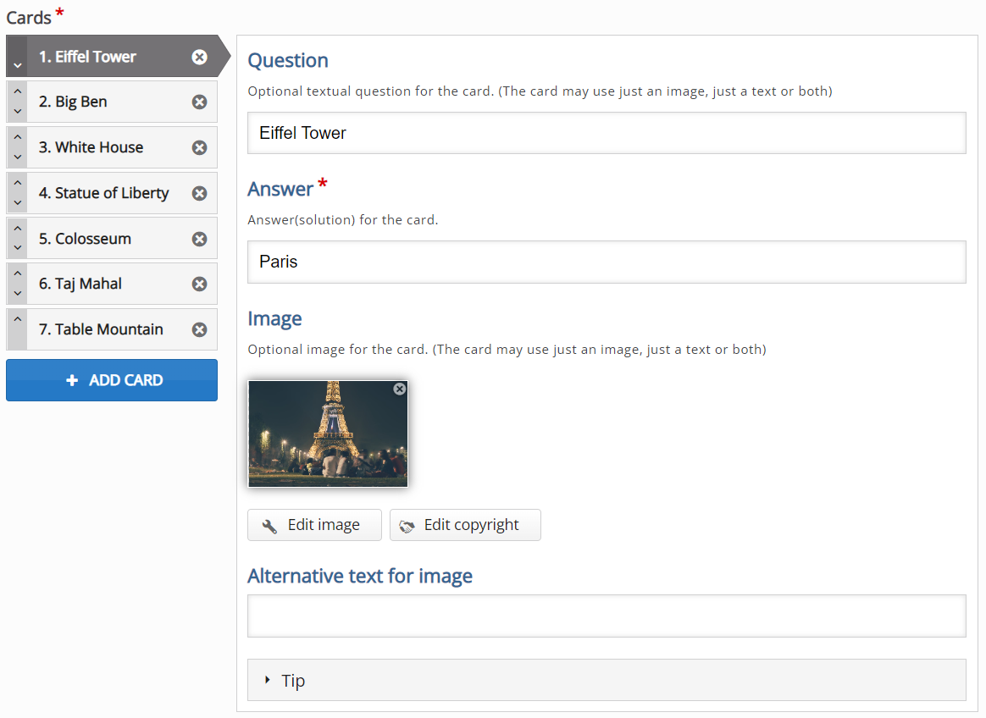986x718 pixels.
Task: Move the Big Ben card down
Action: [x=18, y=111]
